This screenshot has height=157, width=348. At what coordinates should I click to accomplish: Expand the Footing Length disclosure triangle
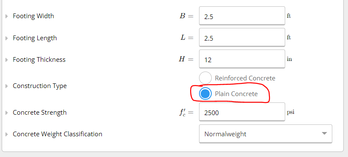pos(7,38)
